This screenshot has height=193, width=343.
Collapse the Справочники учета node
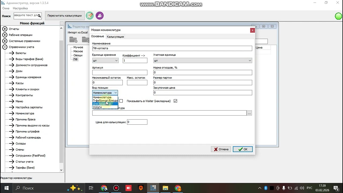coord(5,47)
